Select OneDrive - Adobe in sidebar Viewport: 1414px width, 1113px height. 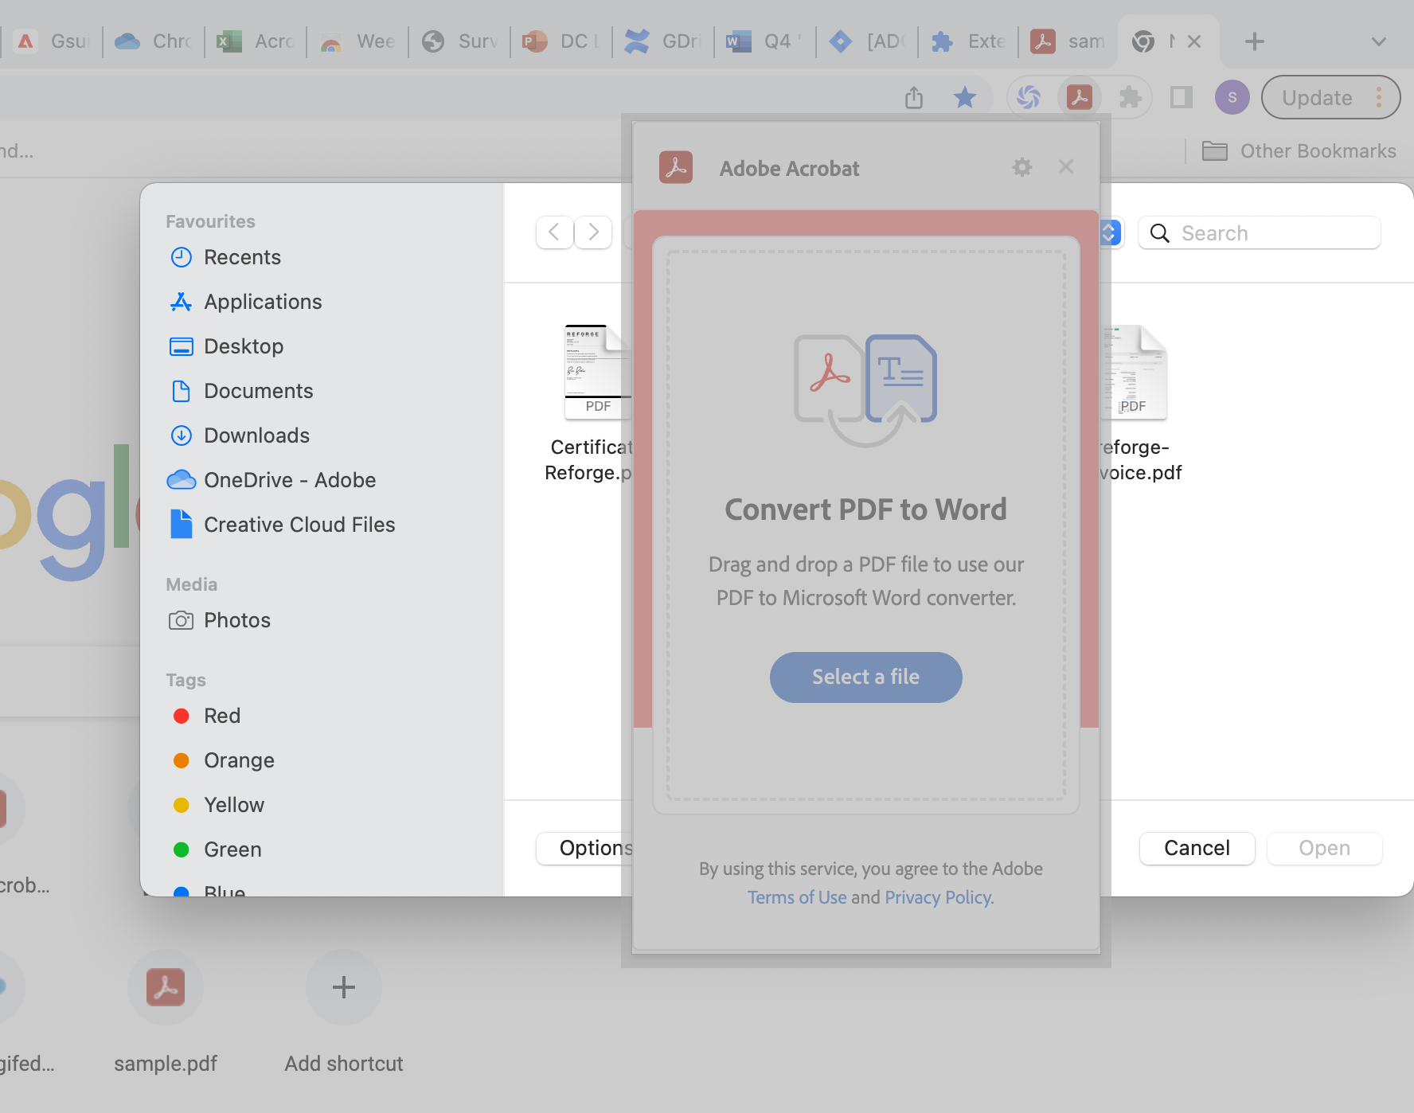(x=272, y=480)
